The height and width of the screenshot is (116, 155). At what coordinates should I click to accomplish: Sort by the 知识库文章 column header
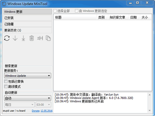(x=118, y=17)
